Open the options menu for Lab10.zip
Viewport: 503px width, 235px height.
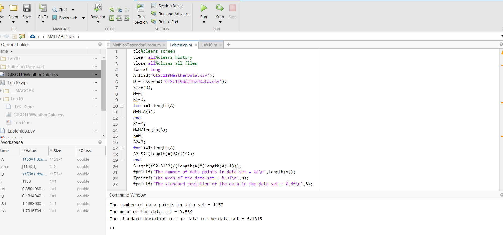(95, 83)
